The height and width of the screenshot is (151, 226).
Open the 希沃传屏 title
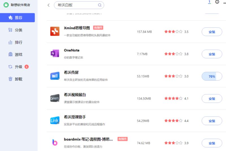71,72
